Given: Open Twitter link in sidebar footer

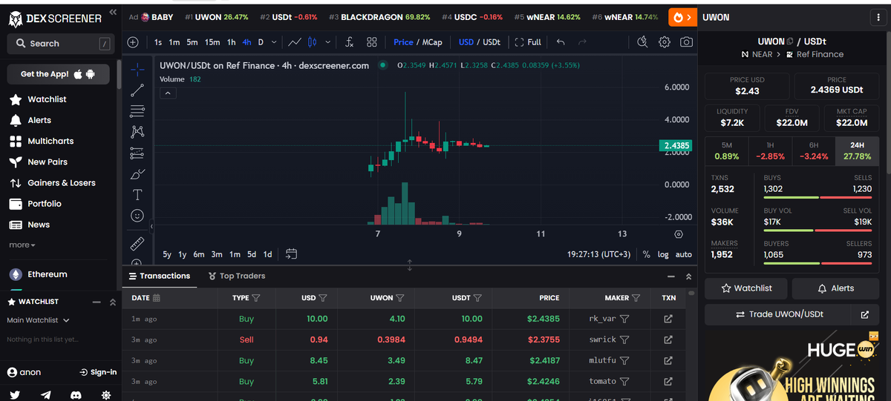Looking at the screenshot, I should pos(15,395).
